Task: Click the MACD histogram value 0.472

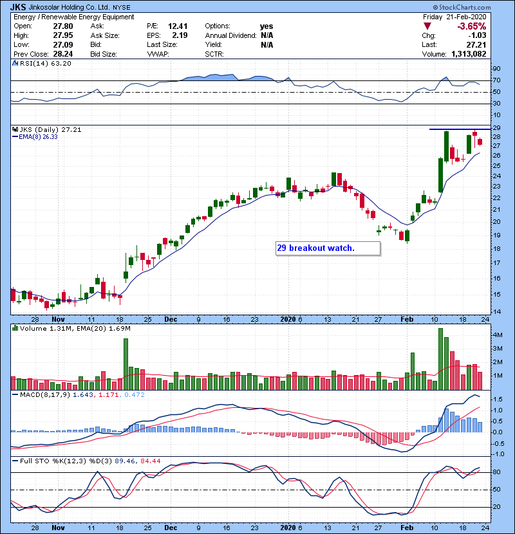Action: click(x=135, y=395)
